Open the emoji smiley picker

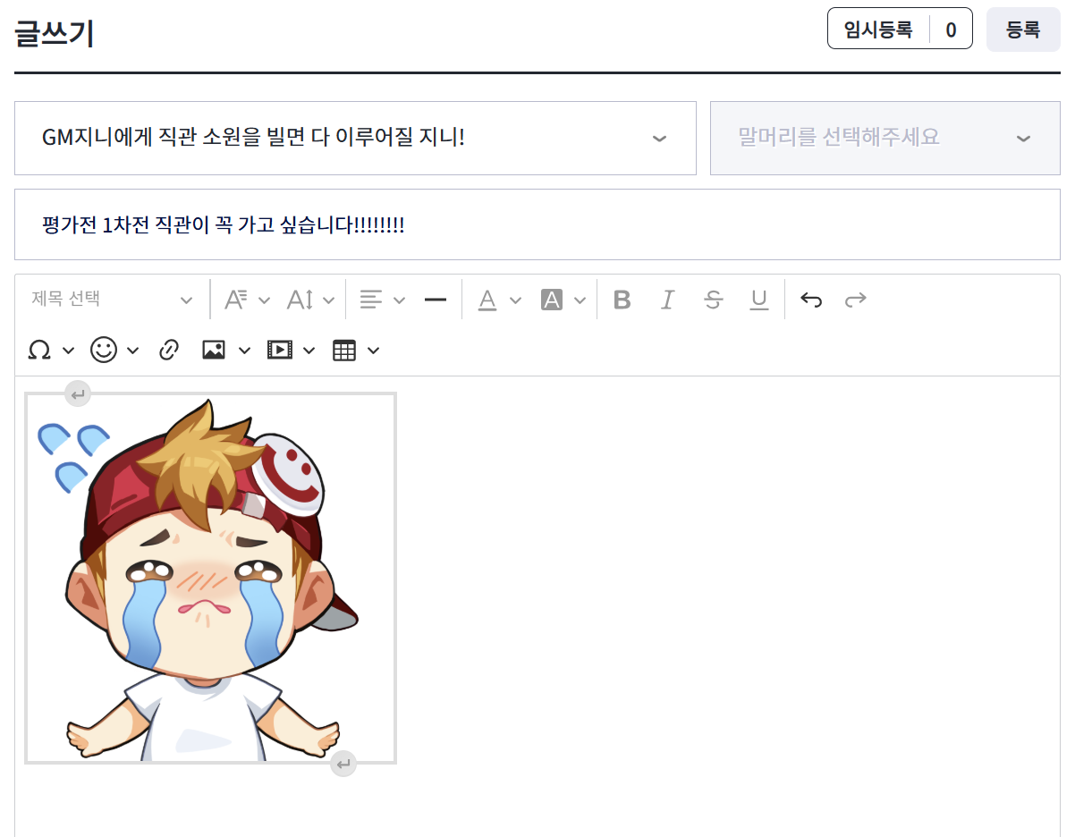click(x=105, y=351)
